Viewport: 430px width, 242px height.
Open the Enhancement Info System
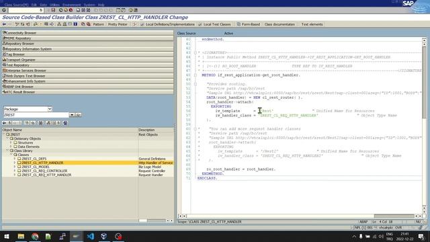coord(88,81)
